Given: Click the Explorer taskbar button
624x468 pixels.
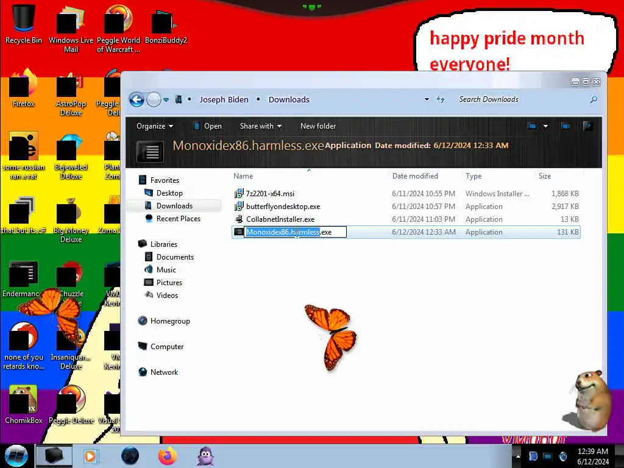Looking at the screenshot, I should pyautogui.click(x=54, y=456).
